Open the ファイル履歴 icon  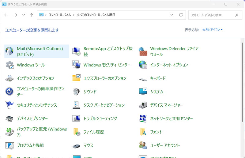click(77, 132)
